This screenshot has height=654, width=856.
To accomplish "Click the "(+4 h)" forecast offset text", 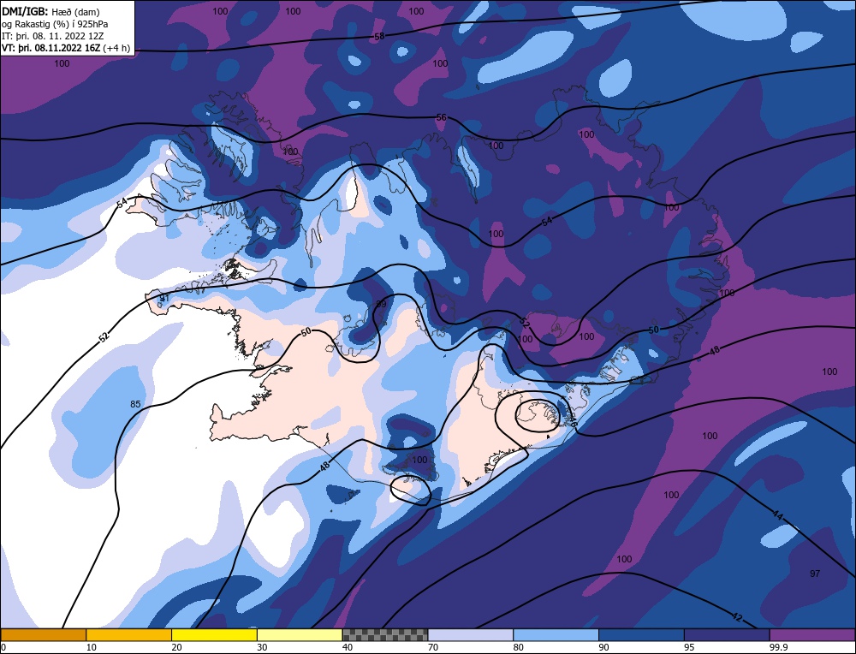I will [116, 48].
